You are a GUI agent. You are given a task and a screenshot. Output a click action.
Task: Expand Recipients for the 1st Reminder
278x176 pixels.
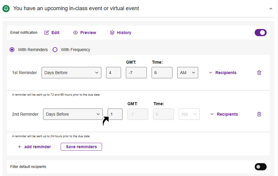tap(223, 73)
